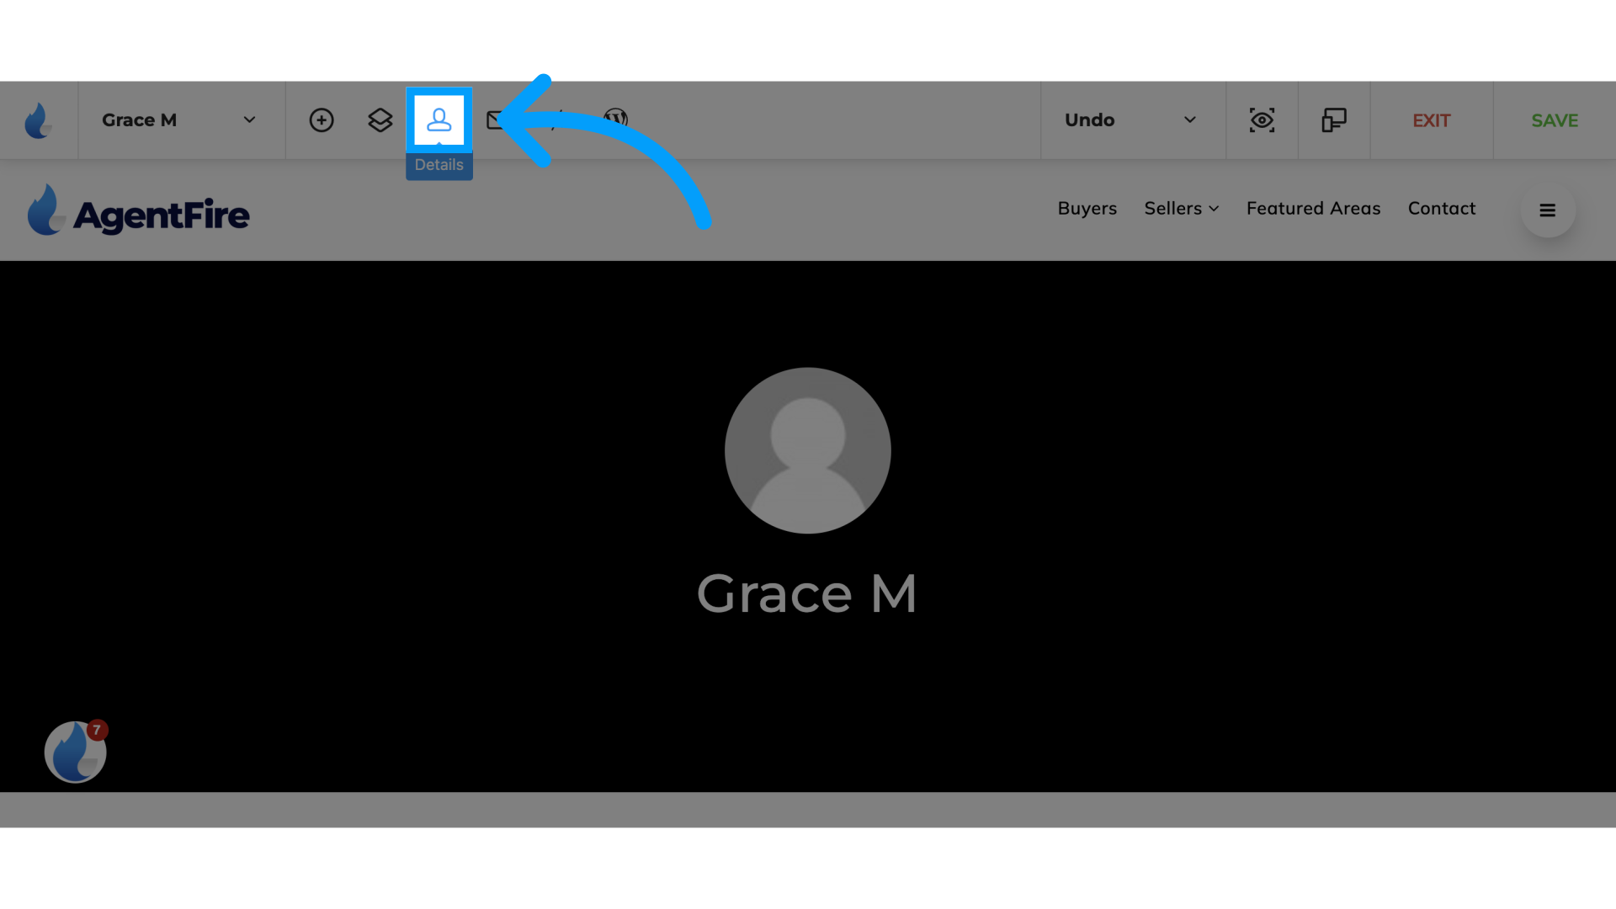Expand the Undo history dropdown
Viewport: 1616px width, 909px height.
(x=1188, y=119)
